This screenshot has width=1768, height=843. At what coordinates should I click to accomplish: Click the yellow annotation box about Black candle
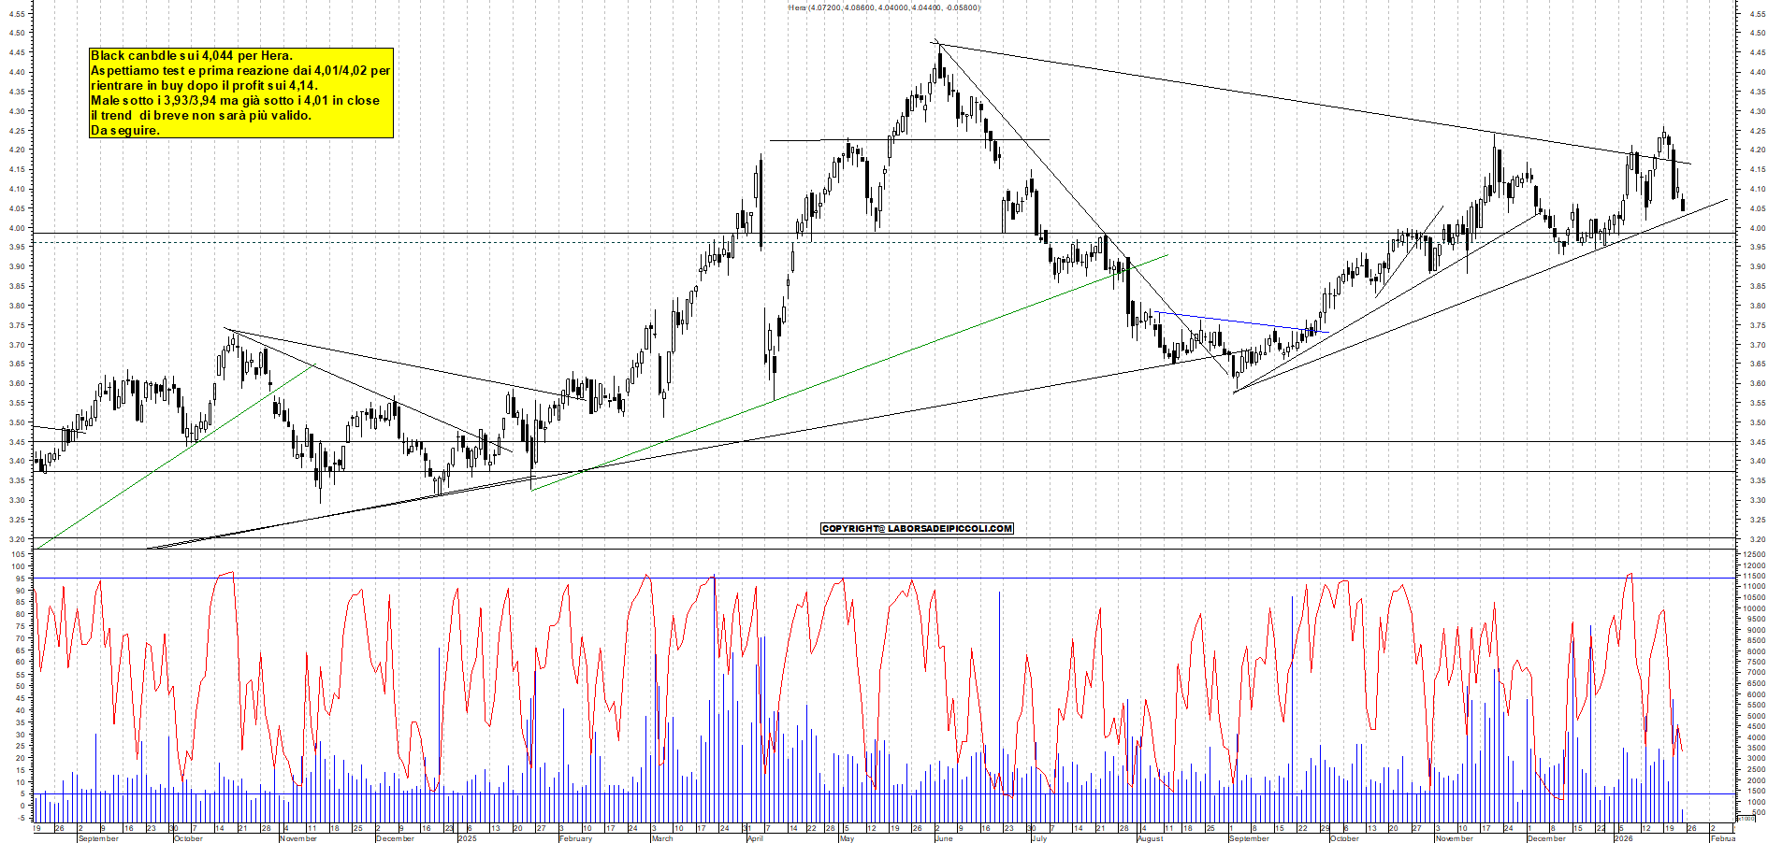pyautogui.click(x=239, y=93)
